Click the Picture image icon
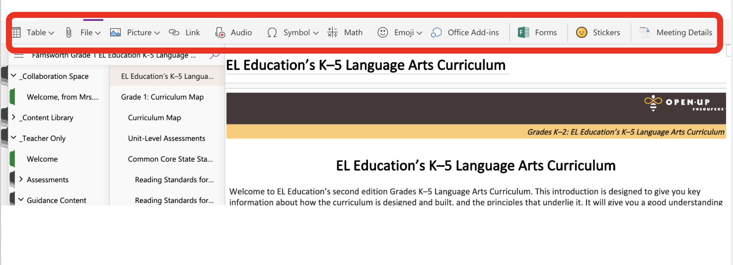Viewport: 733px width, 265px height. tap(115, 32)
